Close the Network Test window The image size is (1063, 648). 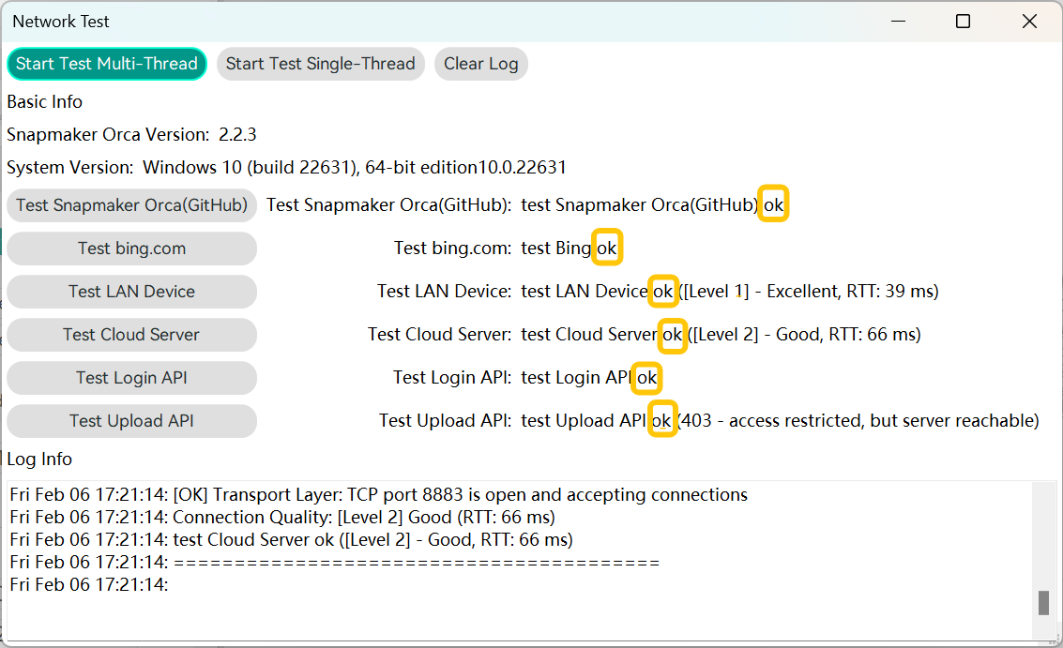(x=1029, y=22)
